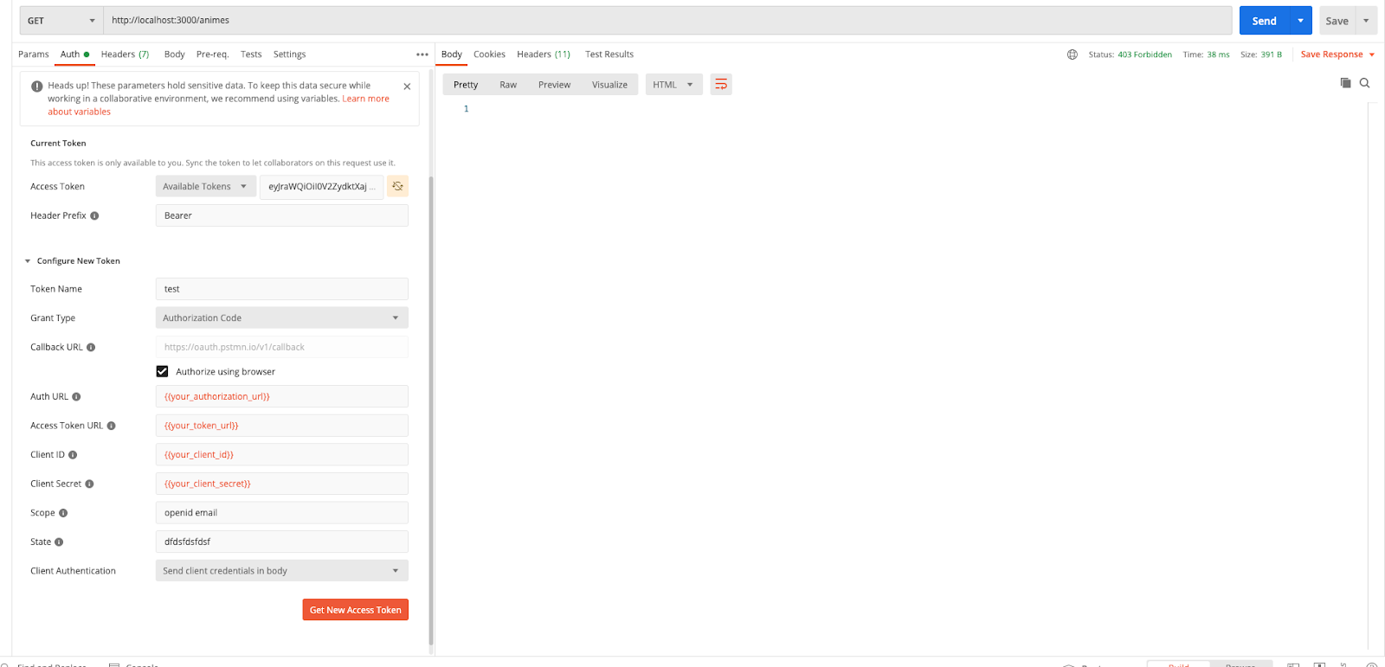Open the Grant Type dropdown

[281, 318]
